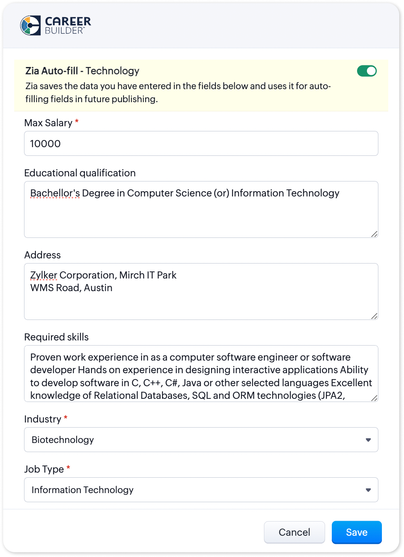The image size is (404, 557).
Task: Disable the Zia Auto-fill toggle
Action: pyautogui.click(x=367, y=71)
